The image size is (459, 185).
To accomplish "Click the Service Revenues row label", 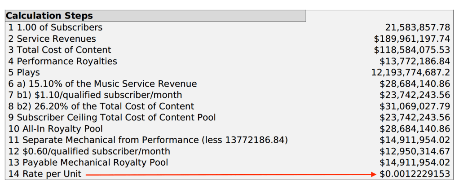I will pyautogui.click(x=52, y=39).
